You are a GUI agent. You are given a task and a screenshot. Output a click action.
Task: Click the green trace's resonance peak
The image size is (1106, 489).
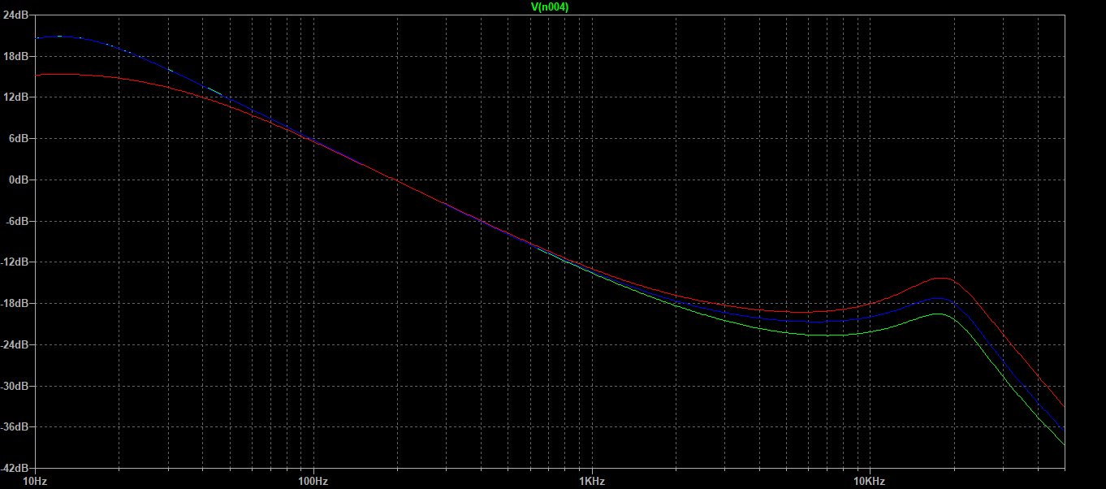[x=938, y=314]
